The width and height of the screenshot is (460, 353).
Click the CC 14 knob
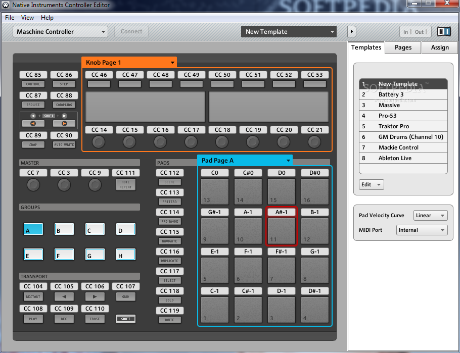(99, 142)
